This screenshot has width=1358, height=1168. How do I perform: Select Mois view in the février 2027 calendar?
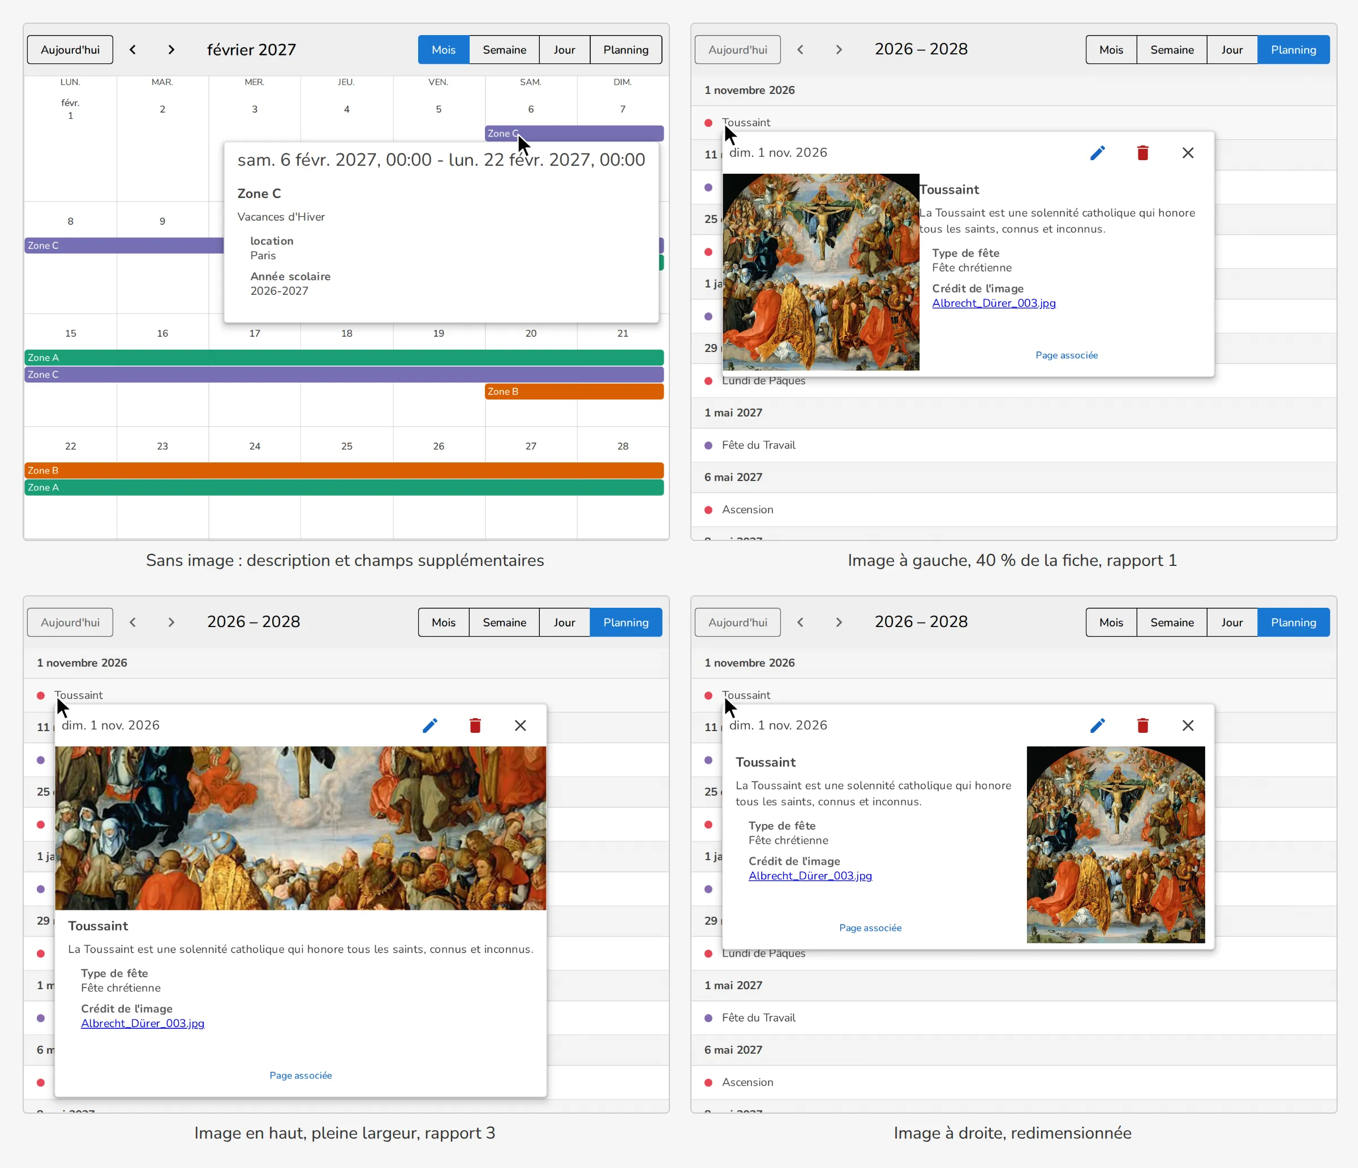point(444,50)
